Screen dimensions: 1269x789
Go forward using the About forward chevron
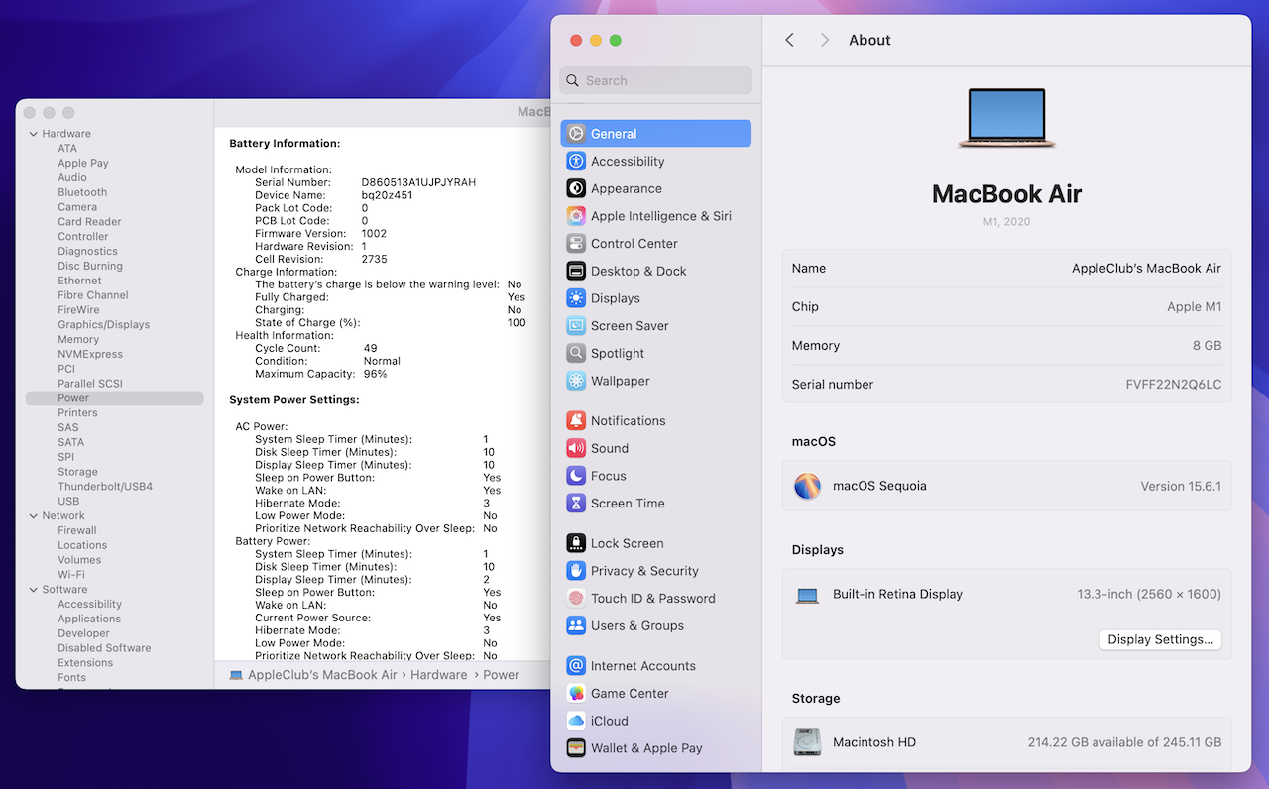point(824,40)
